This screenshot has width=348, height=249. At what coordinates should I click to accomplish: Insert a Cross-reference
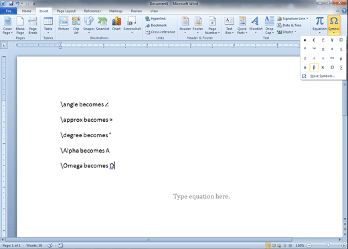click(x=160, y=32)
